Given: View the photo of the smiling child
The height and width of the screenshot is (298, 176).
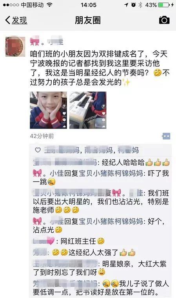Looking at the screenshot, I should (x=48, y=110).
